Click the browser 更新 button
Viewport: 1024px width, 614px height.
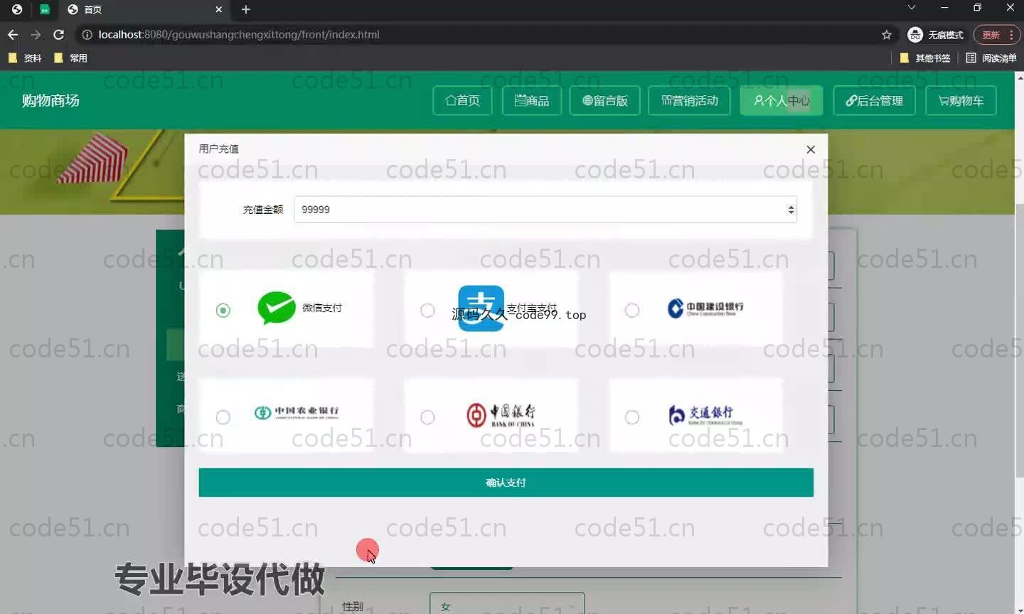pos(991,34)
